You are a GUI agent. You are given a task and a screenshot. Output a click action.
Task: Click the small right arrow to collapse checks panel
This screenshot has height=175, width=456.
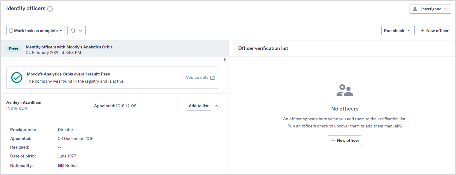225,59
